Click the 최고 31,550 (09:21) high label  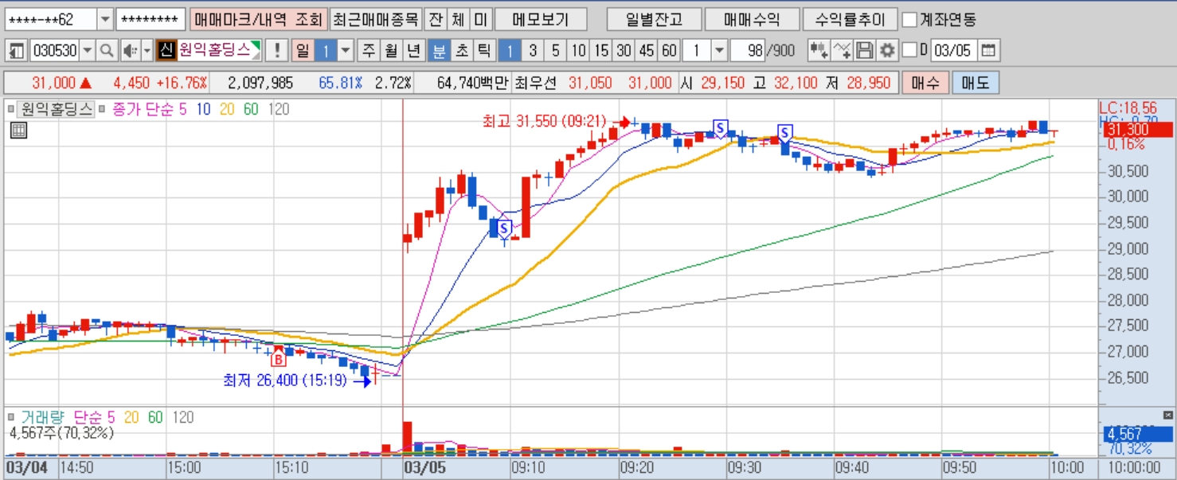544,121
